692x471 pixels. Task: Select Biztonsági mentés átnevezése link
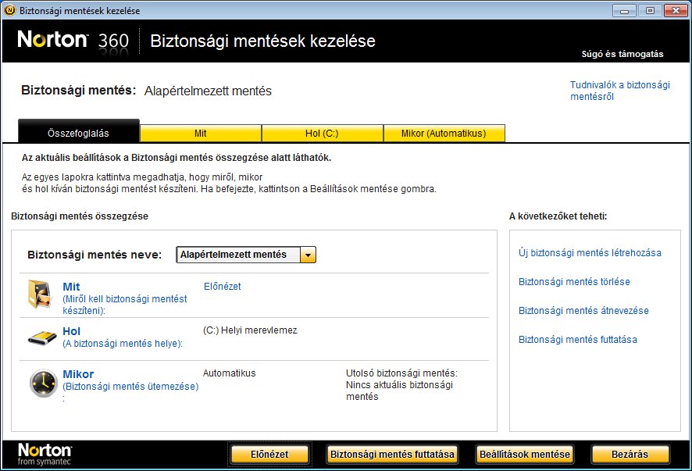(x=583, y=311)
